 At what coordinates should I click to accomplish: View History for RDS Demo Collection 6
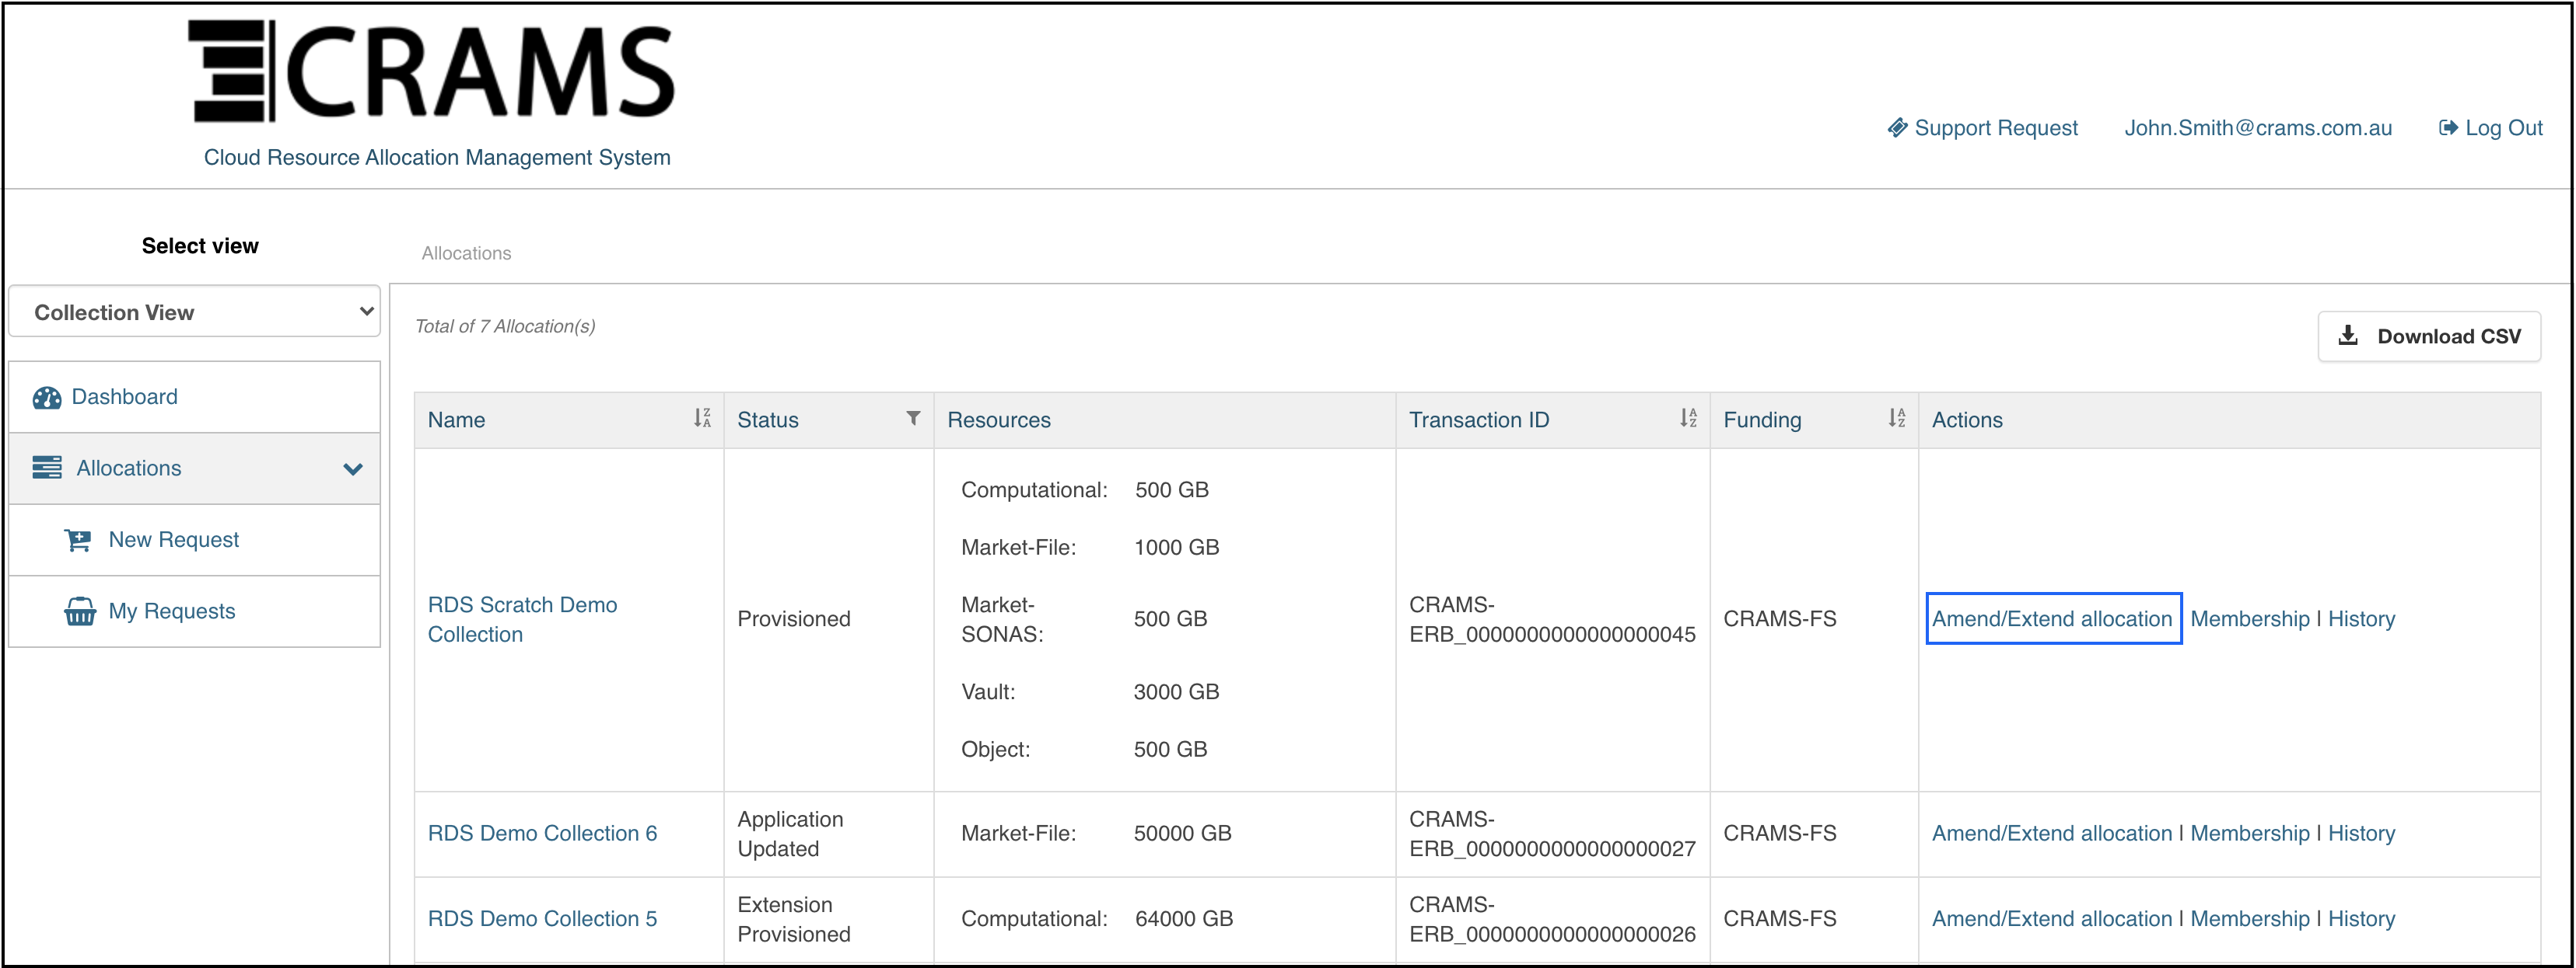coord(2361,833)
